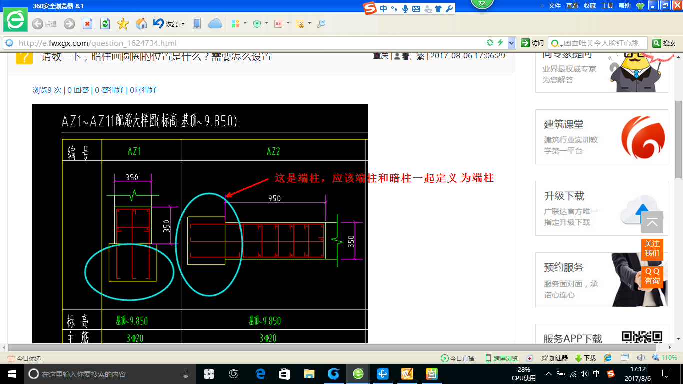Image resolution: width=683 pixels, height=384 pixels.
Task: Open the 收藏 menu
Action: (590, 6)
